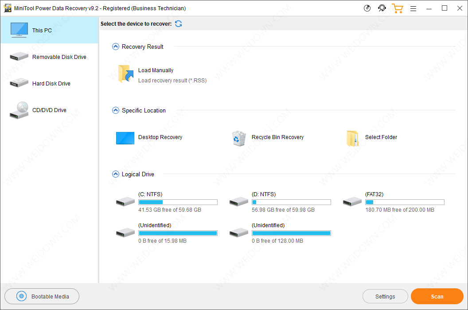Open the registration key icon in title bar
This screenshot has height=310, width=468.
click(367, 8)
